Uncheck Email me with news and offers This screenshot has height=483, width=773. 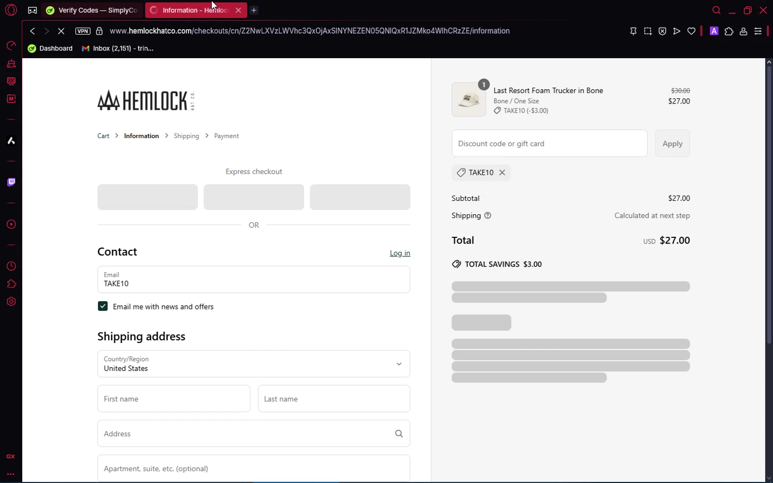(x=103, y=306)
